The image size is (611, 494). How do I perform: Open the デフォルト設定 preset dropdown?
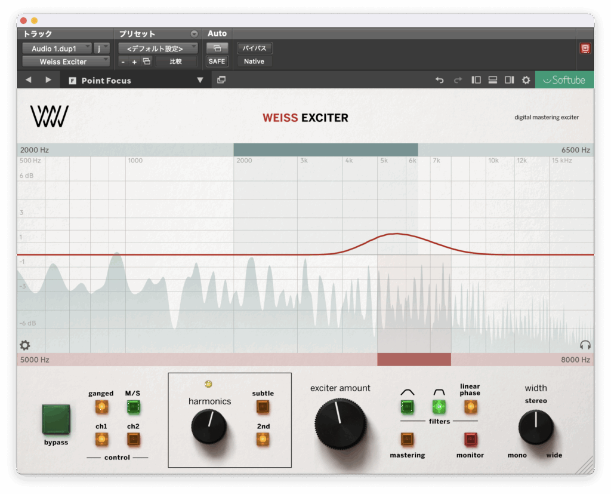158,48
